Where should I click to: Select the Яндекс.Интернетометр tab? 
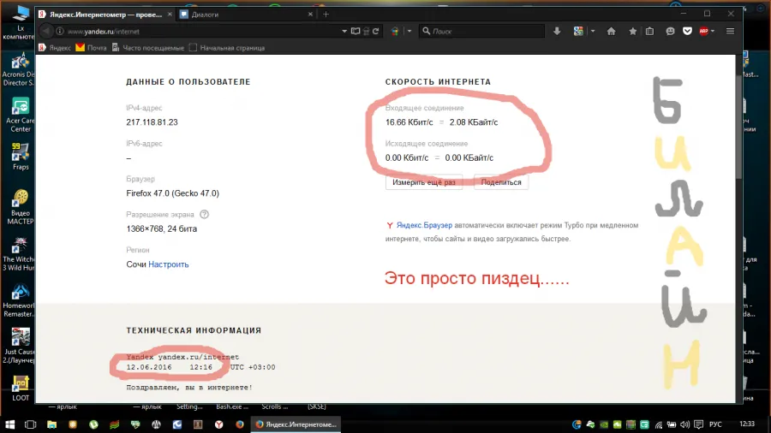[x=105, y=15]
